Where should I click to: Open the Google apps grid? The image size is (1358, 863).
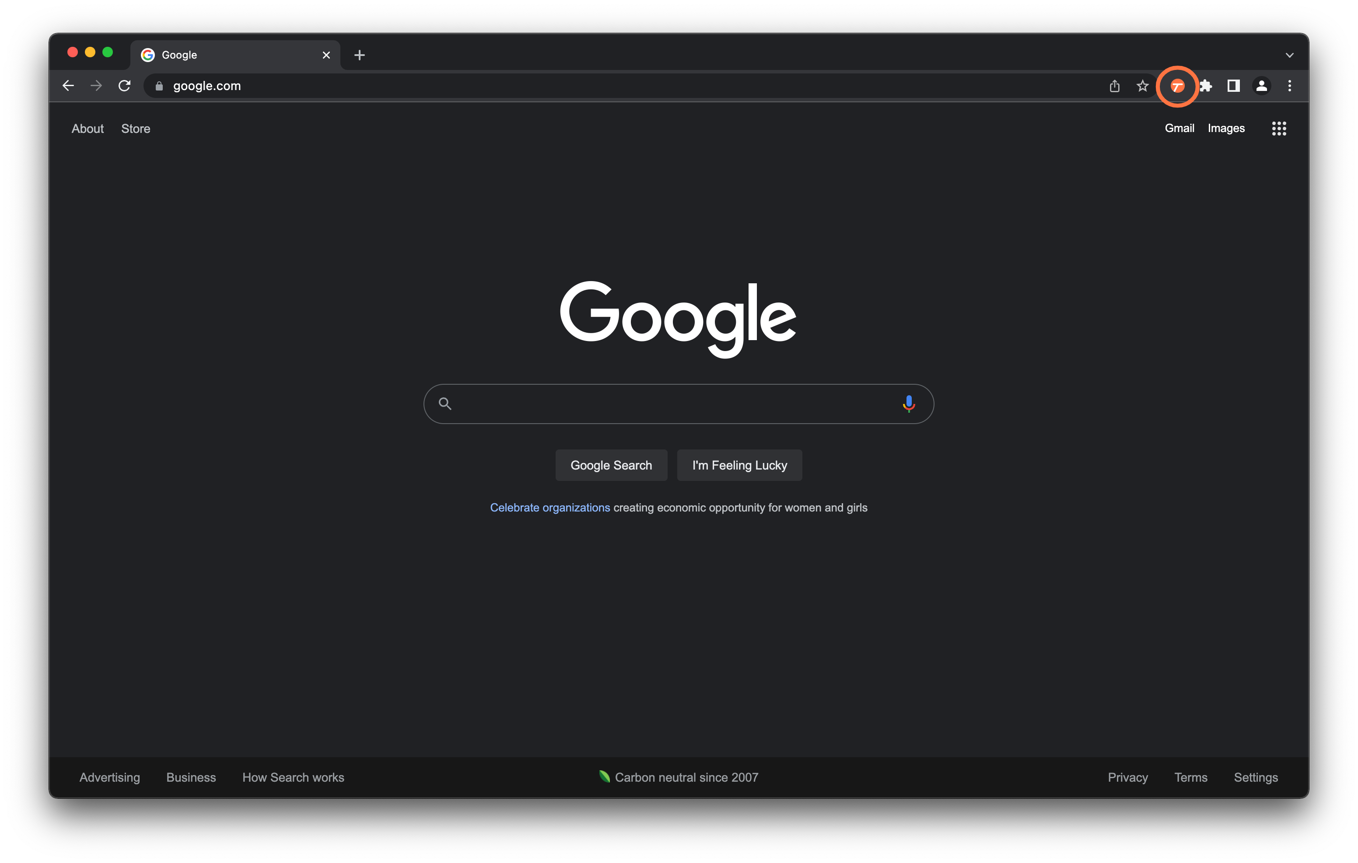(x=1279, y=129)
